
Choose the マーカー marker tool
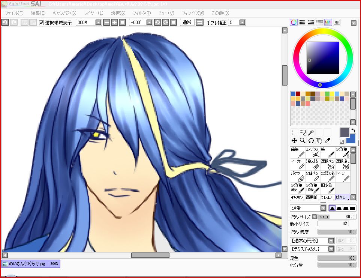click(298, 164)
